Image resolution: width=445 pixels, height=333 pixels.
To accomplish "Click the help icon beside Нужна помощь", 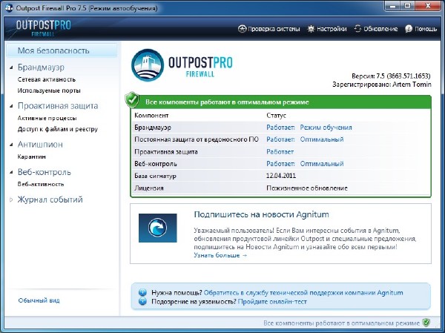I will click(x=142, y=292).
